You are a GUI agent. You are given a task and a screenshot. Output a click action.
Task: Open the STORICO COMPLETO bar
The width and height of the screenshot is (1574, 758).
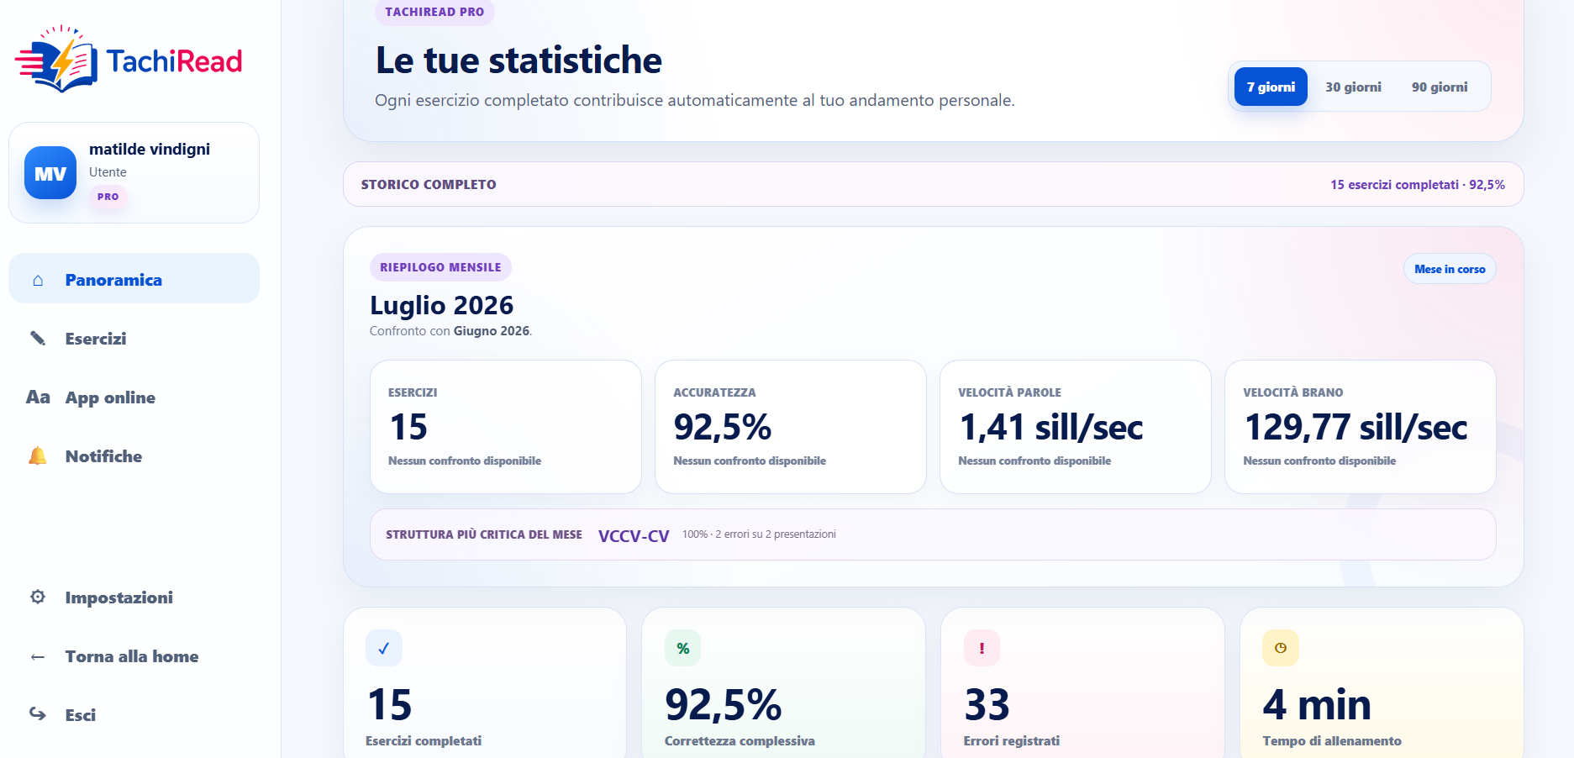[933, 184]
